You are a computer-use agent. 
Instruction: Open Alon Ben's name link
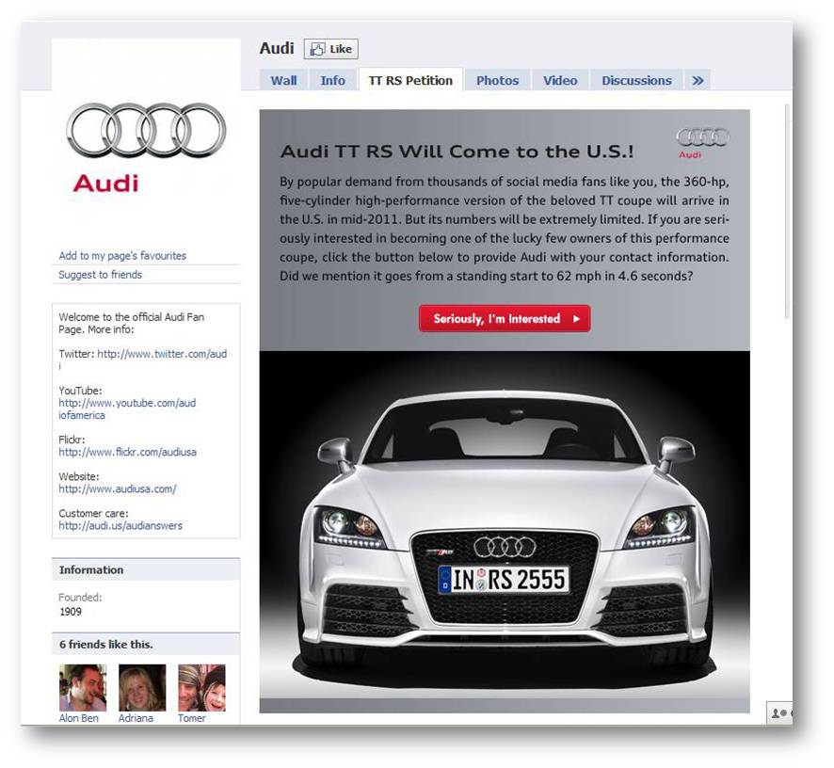79,718
